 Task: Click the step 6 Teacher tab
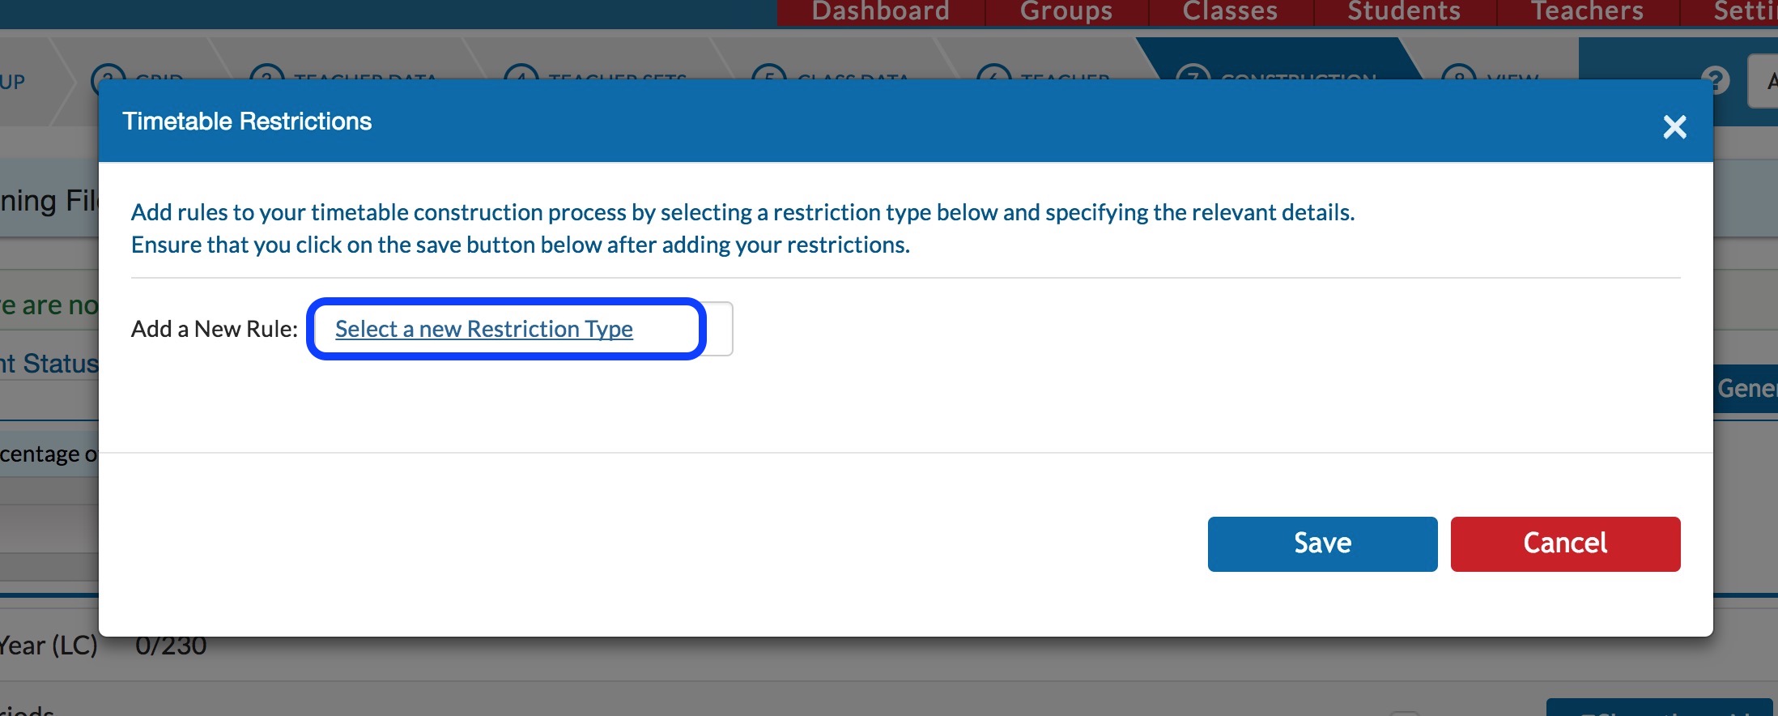coord(1044,70)
